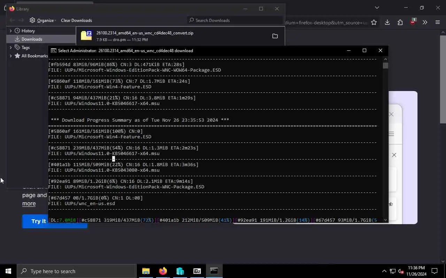The image size is (446, 278).
Task: Open File Explorer from taskbar
Action: tap(146, 271)
